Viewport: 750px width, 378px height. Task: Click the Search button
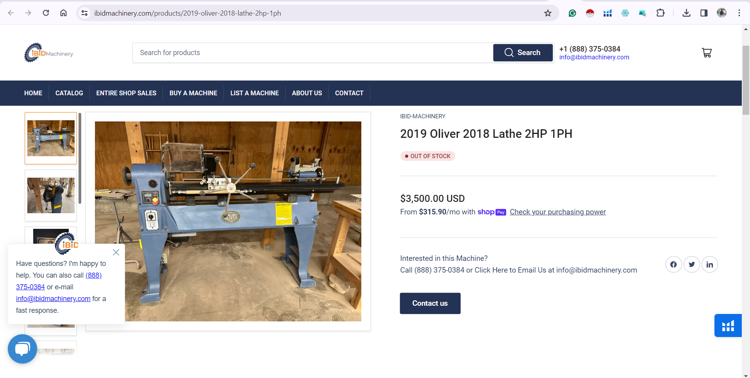pos(523,53)
